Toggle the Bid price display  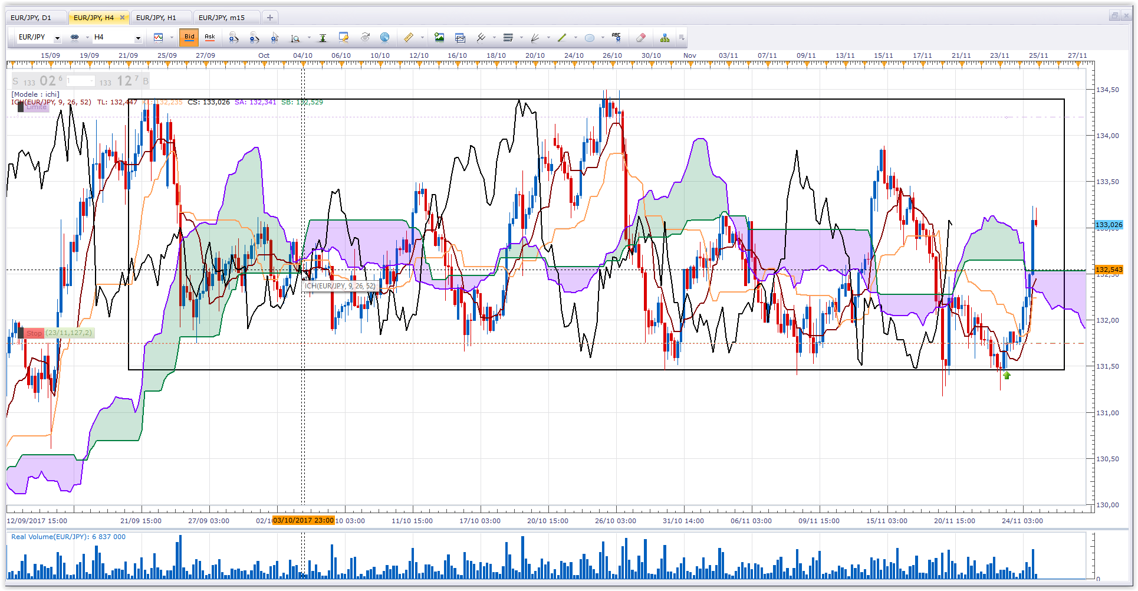coord(189,37)
